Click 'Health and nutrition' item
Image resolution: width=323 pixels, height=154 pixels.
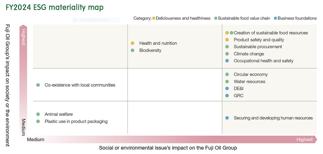click(x=158, y=43)
